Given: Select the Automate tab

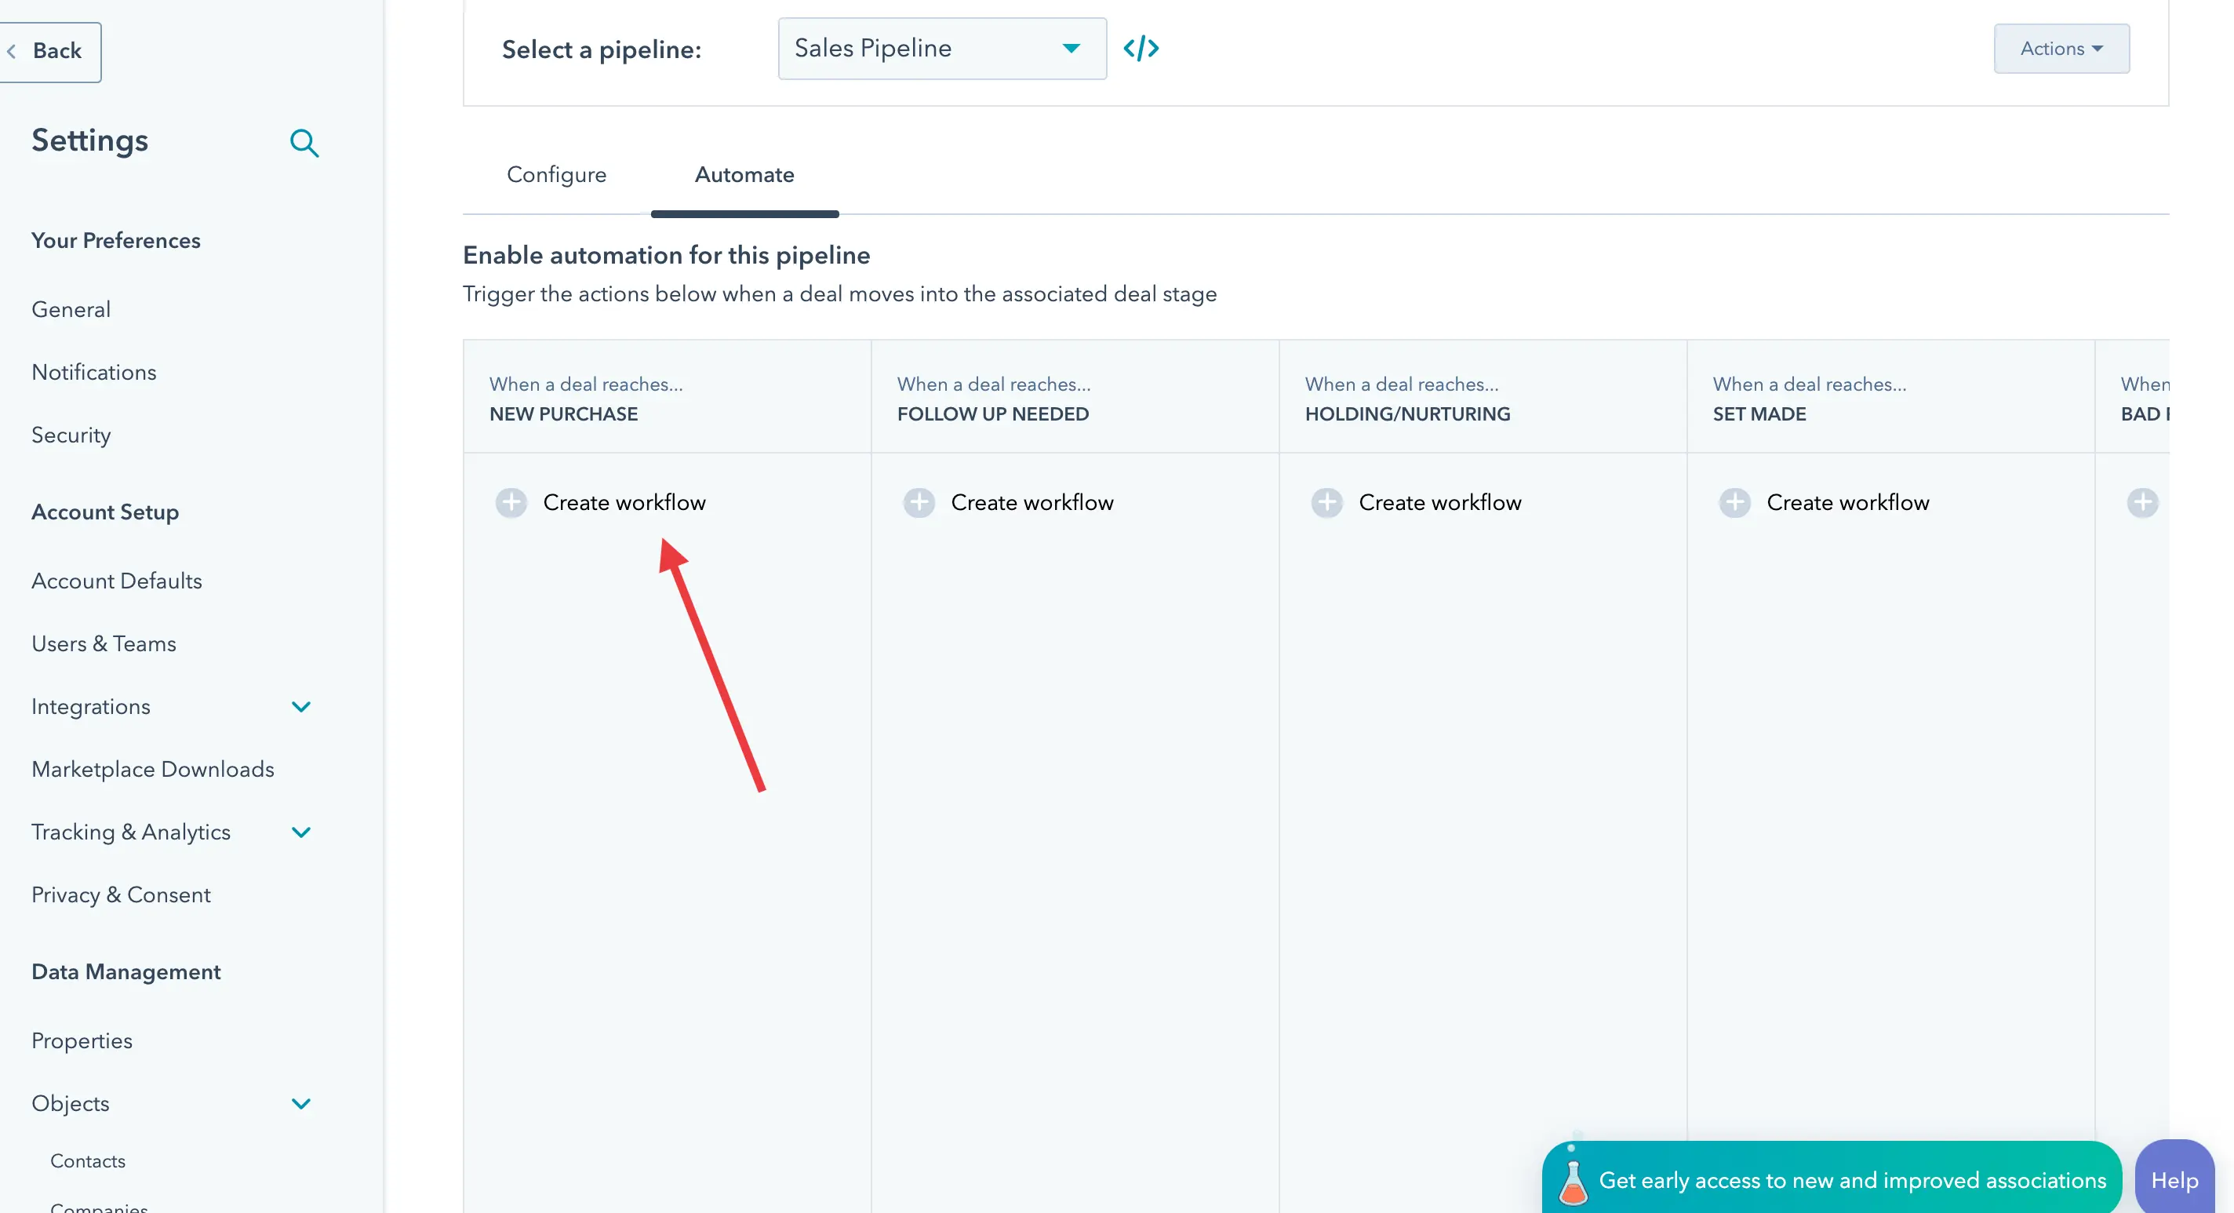Looking at the screenshot, I should [744, 174].
